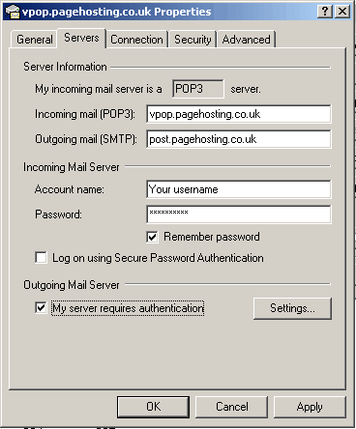Close the Properties dialog with X
The image size is (356, 429).
click(x=342, y=12)
